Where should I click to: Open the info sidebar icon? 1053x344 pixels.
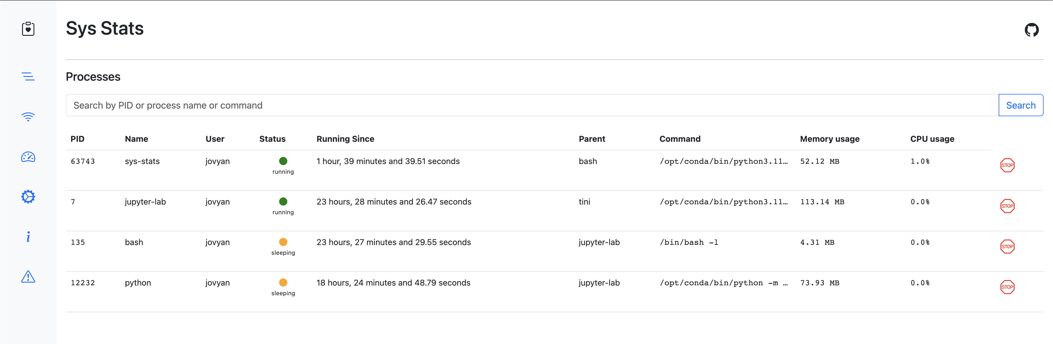[x=28, y=237]
